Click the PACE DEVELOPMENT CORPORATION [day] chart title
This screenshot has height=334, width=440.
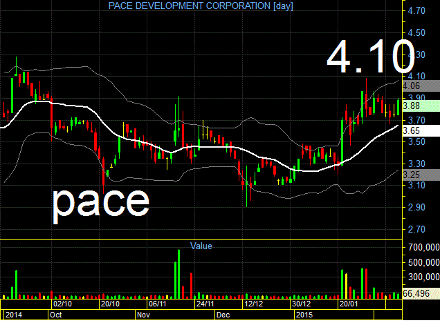201,6
